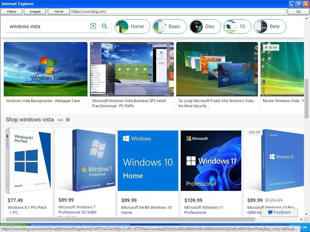Click the horizontal scroll right arrow
This screenshot has width=310, height=232.
click(x=301, y=219)
